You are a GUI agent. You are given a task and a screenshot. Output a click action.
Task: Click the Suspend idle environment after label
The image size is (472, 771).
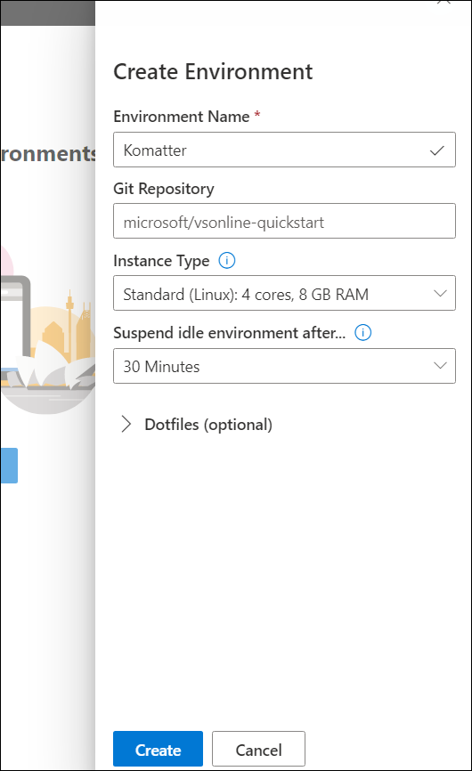(x=229, y=333)
